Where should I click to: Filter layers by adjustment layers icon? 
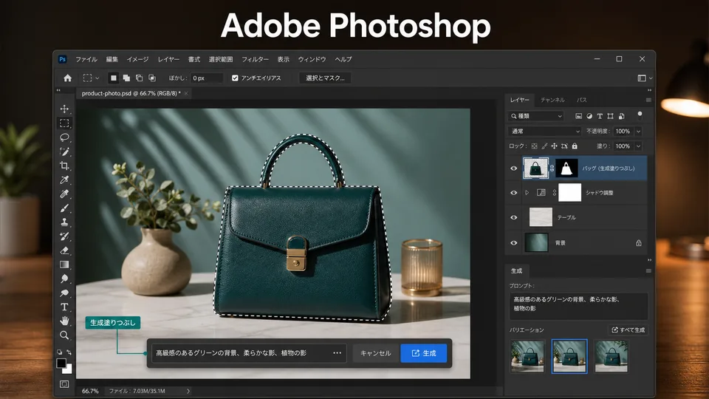tap(589, 116)
